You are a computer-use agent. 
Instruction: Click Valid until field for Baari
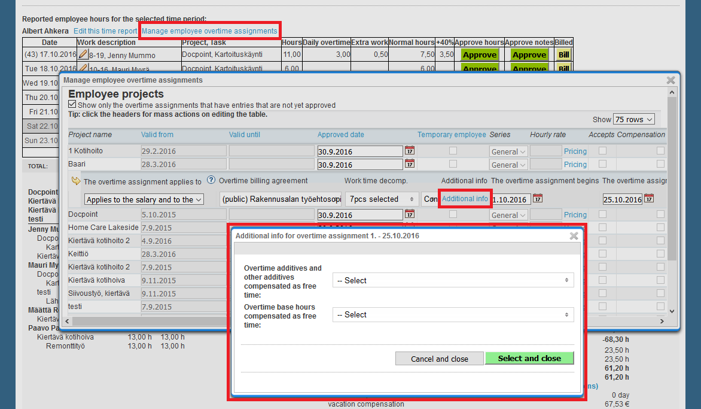point(272,163)
